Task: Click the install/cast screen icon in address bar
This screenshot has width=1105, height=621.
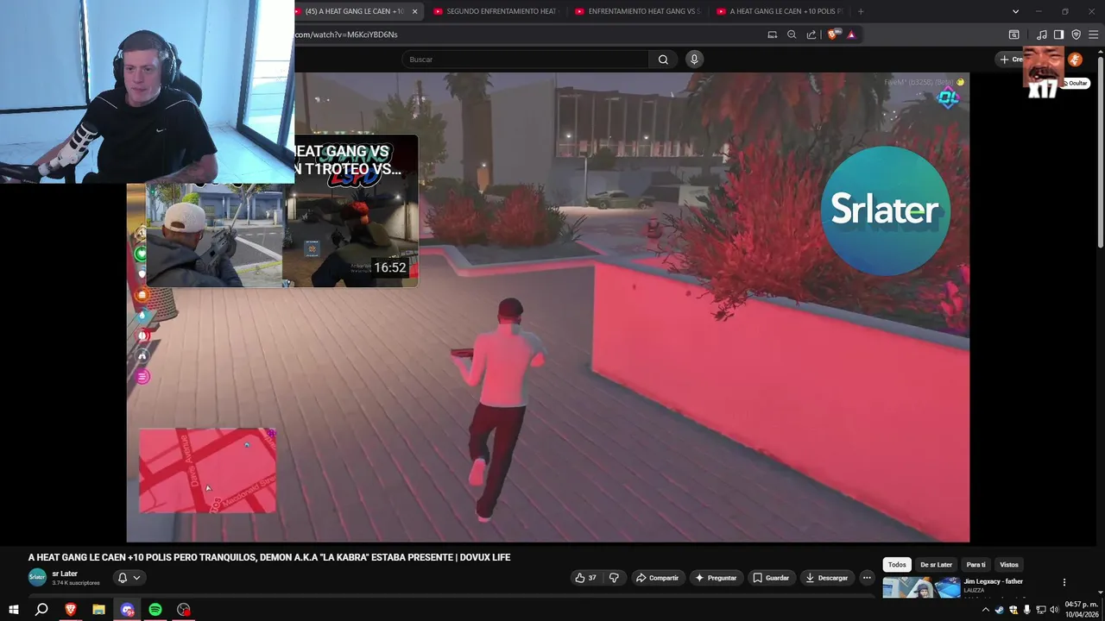Action: [x=773, y=34]
